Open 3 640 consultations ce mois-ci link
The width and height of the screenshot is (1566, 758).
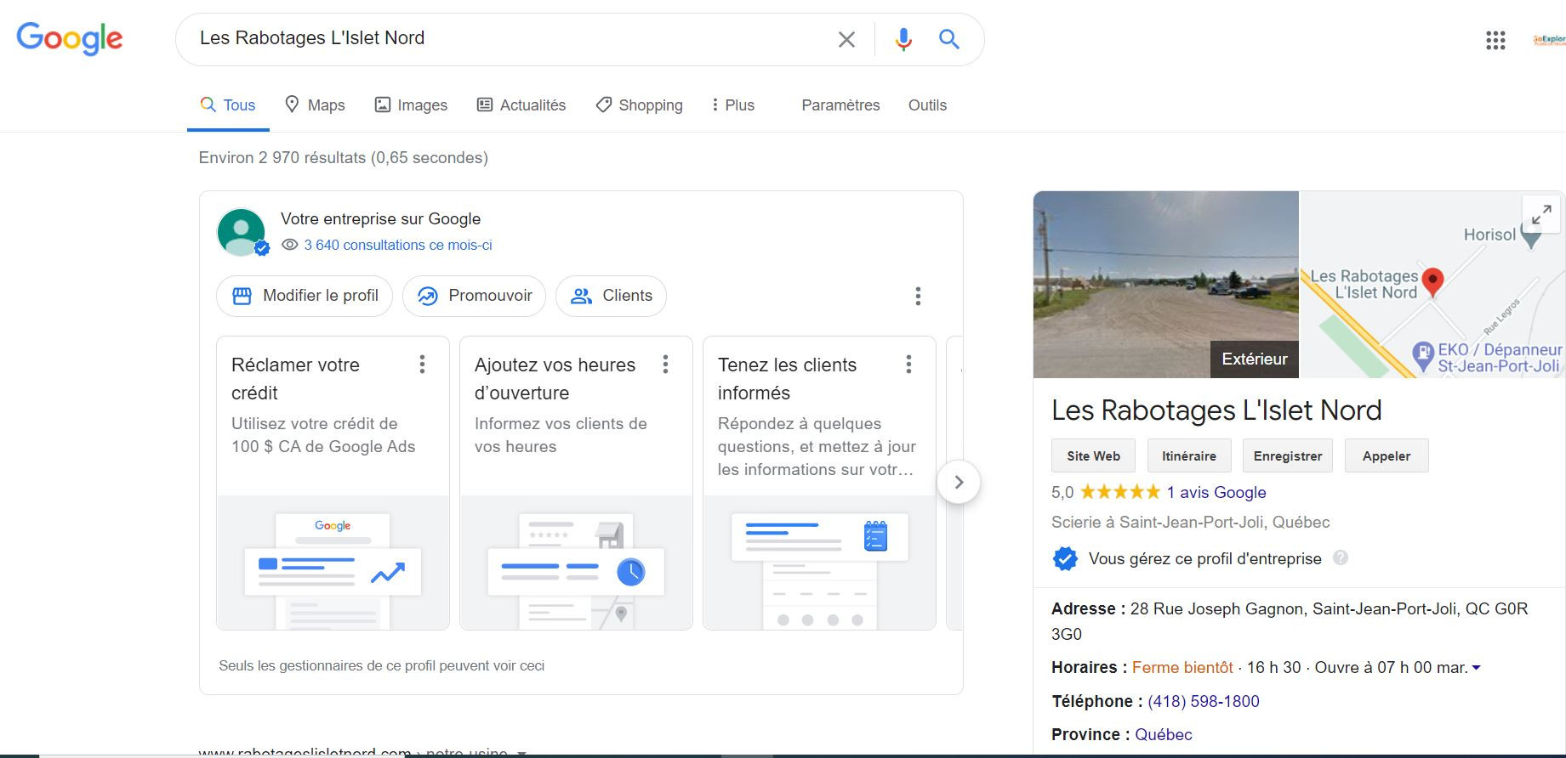[x=398, y=245]
